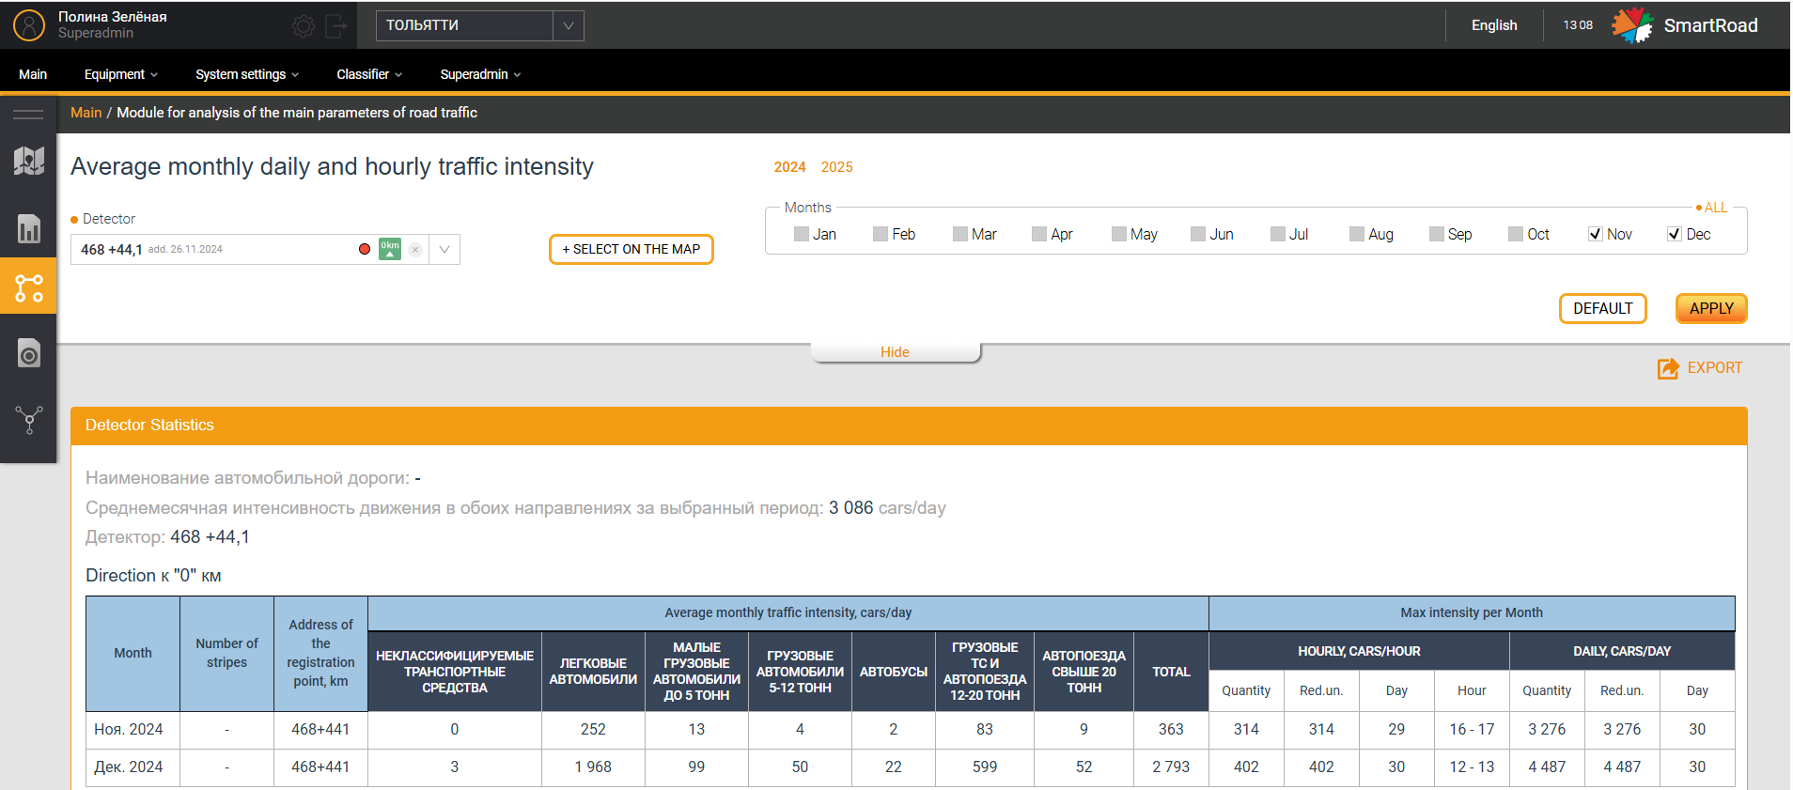Uncheck the Nov month checkbox
Viewport: 1793px width, 790px height.
(x=1596, y=234)
